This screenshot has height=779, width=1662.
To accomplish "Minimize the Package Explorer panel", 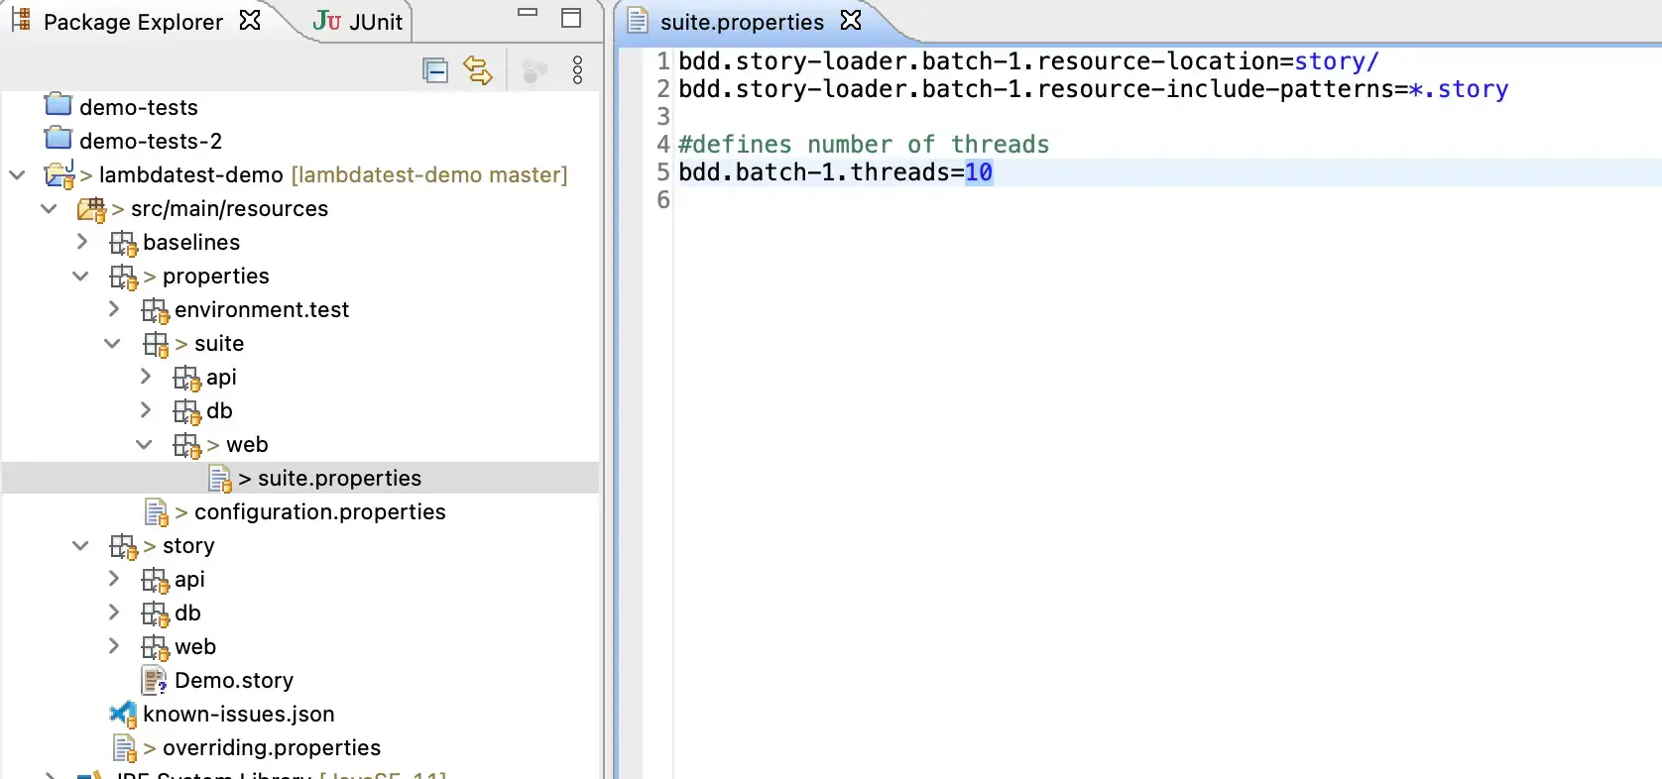I will 528,13.
